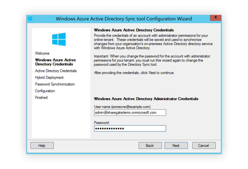Screen dimensions: 248x169
Task: Select the Finished step
Action: click(x=41, y=98)
